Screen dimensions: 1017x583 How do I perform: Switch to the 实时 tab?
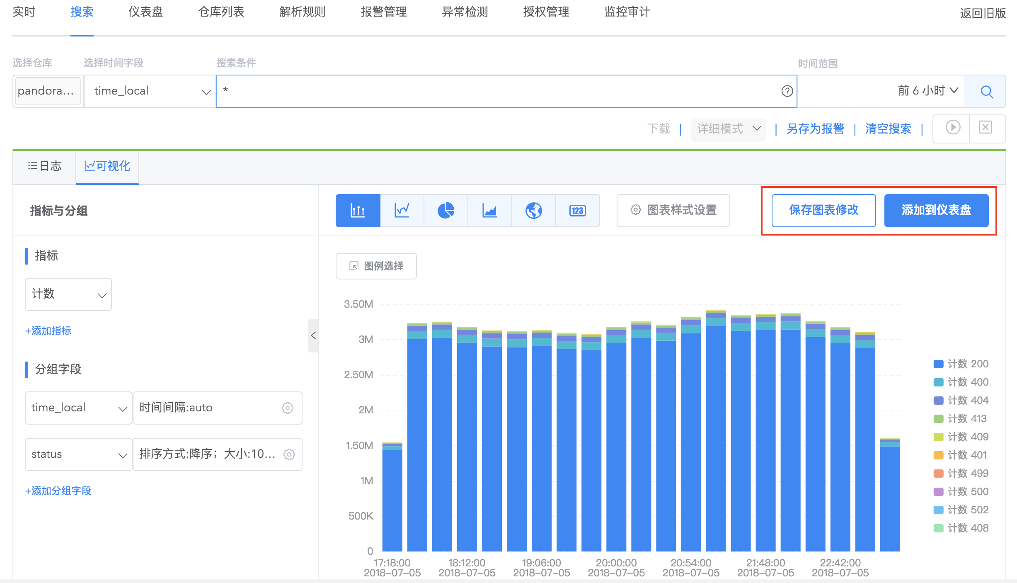tap(24, 12)
